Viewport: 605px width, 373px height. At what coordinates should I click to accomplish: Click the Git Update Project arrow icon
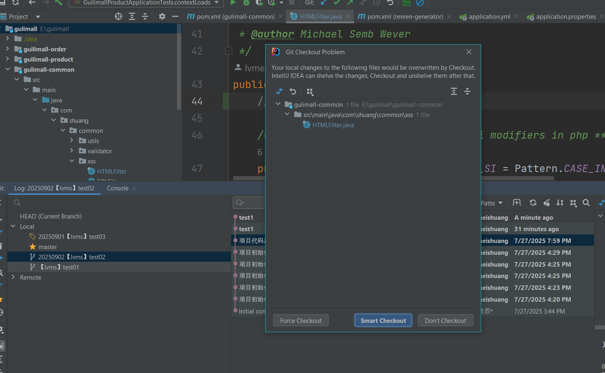[x=324, y=3]
